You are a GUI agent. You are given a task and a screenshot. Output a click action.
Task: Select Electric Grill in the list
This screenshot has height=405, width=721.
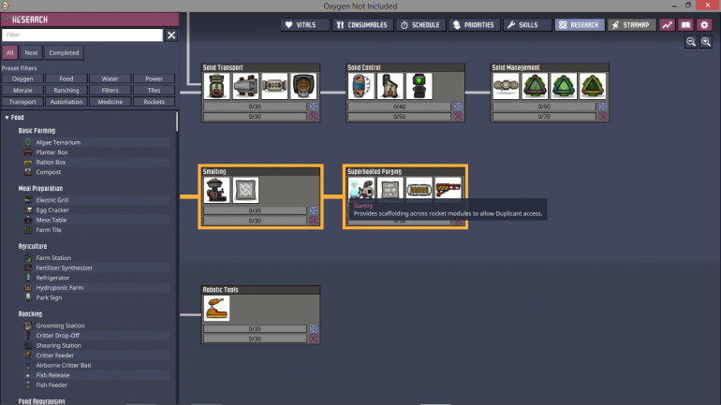(96, 200)
